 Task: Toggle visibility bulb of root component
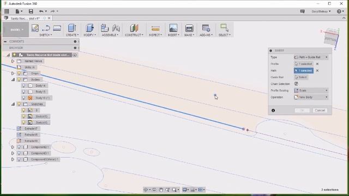pos(14,54)
